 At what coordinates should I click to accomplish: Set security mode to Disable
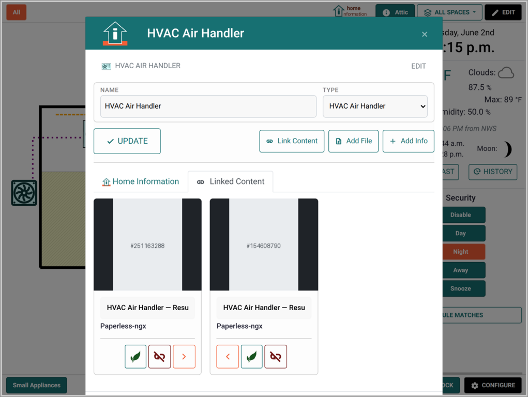(x=463, y=215)
